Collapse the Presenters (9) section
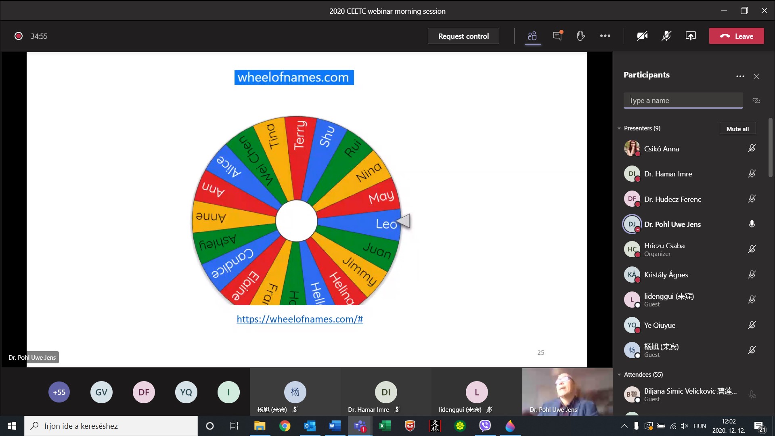 [619, 128]
